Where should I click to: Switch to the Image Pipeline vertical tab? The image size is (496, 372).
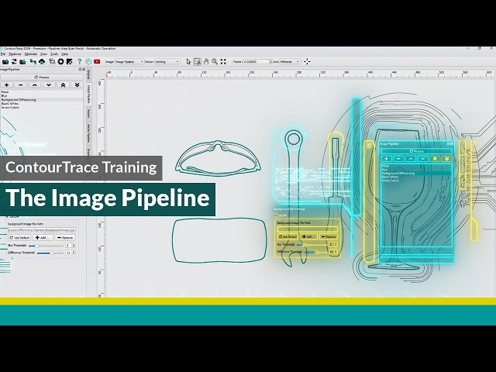pos(89,94)
